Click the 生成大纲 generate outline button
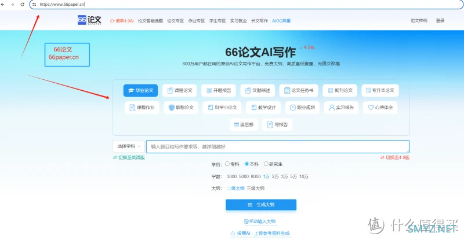This screenshot has height=240, width=464. tap(260, 205)
